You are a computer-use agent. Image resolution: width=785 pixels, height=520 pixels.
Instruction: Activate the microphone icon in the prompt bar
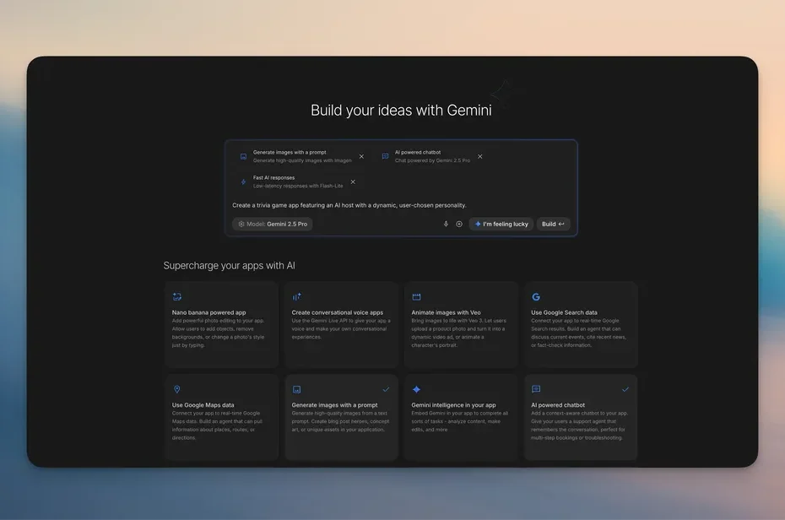(446, 223)
